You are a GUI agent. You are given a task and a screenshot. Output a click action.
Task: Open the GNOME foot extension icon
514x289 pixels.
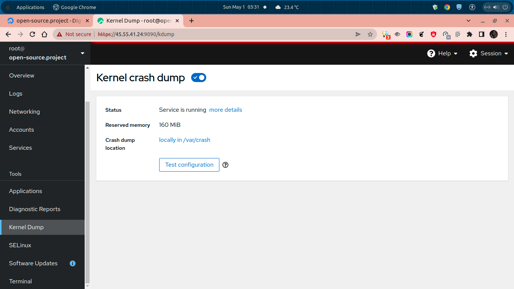point(421,34)
